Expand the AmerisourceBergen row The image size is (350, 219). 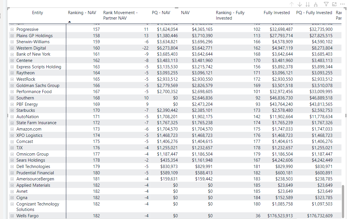click(x=12, y=179)
